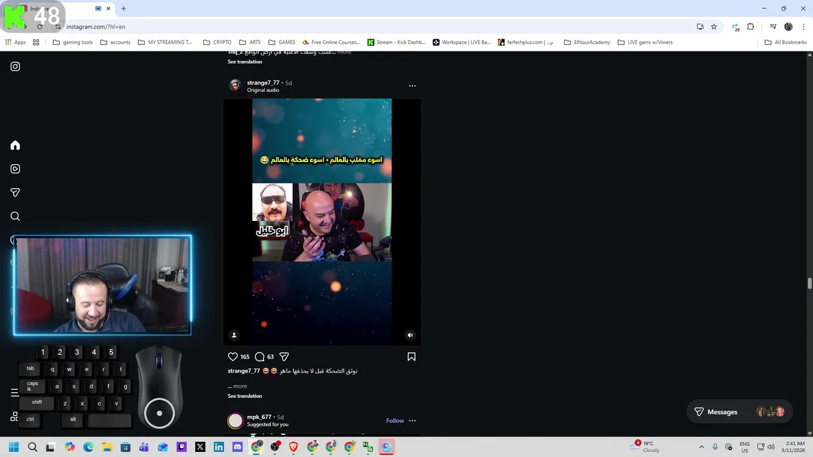Click the grid icon at sidebar bottom
Image resolution: width=813 pixels, height=457 pixels.
[x=14, y=417]
